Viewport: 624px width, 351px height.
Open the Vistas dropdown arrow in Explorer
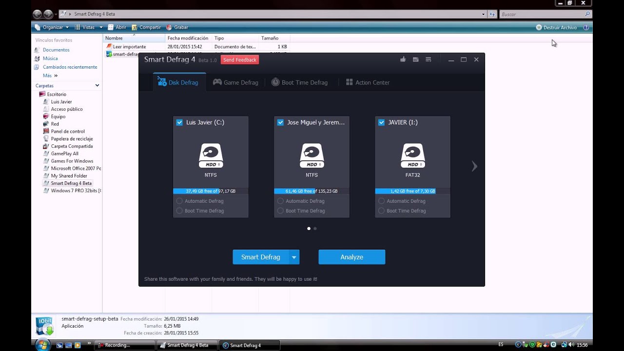(101, 27)
